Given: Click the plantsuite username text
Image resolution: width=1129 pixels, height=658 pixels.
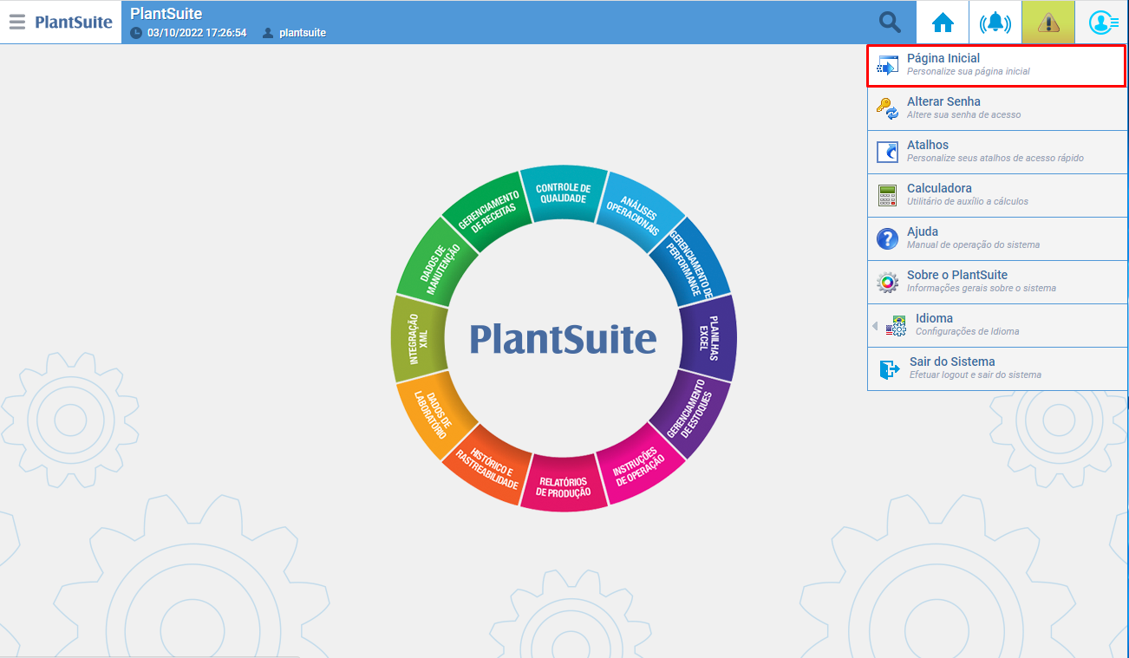Looking at the screenshot, I should 303,33.
